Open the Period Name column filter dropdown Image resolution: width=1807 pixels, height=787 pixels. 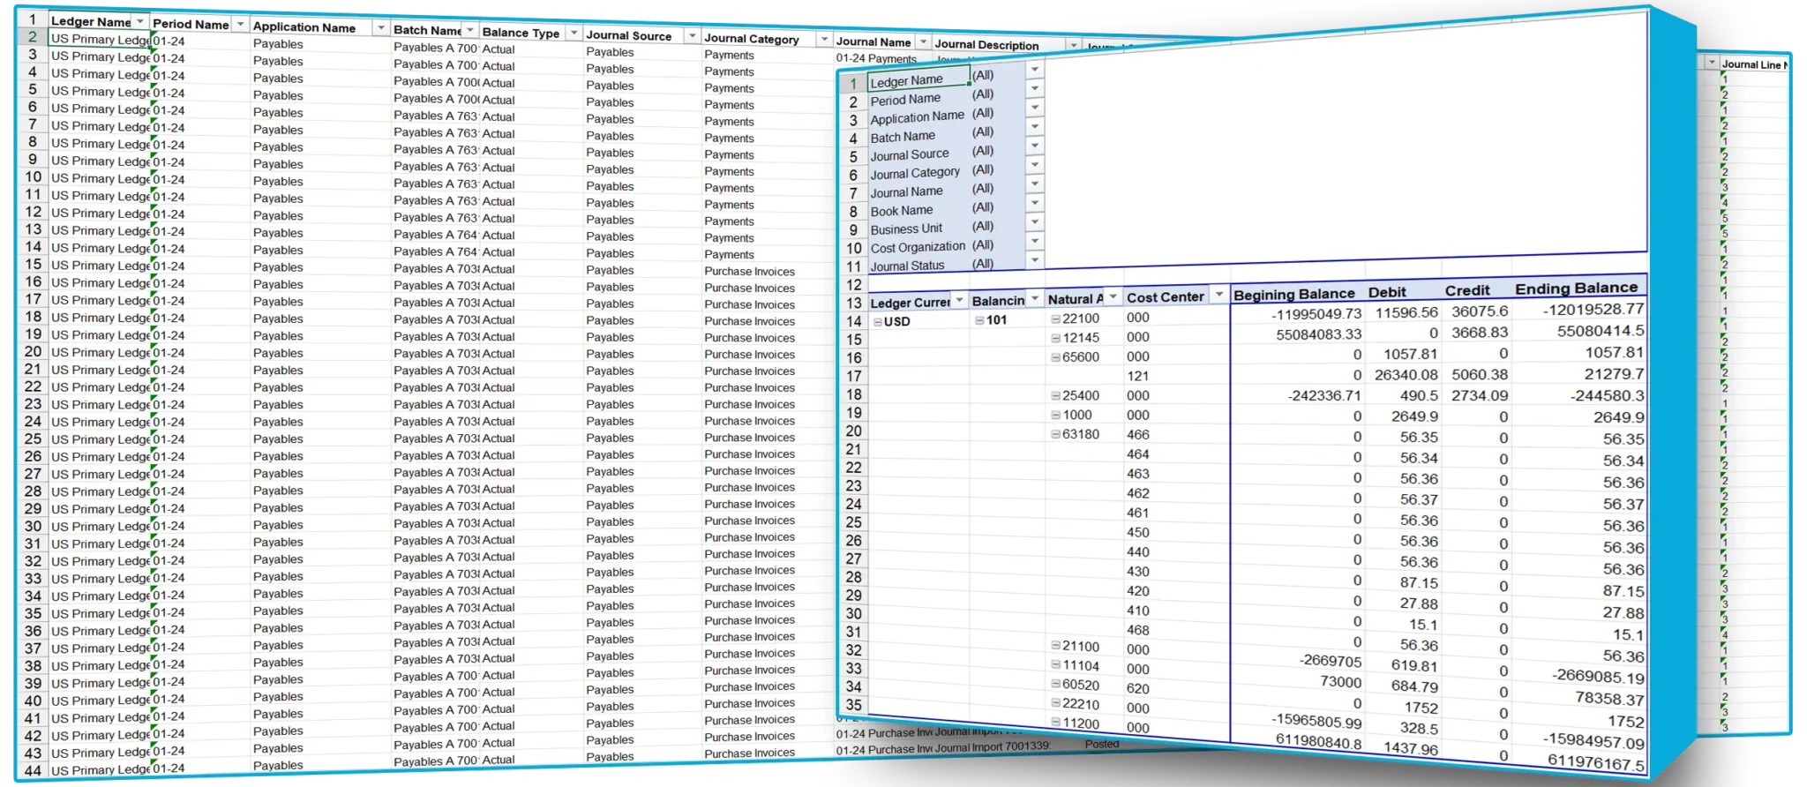coord(239,25)
